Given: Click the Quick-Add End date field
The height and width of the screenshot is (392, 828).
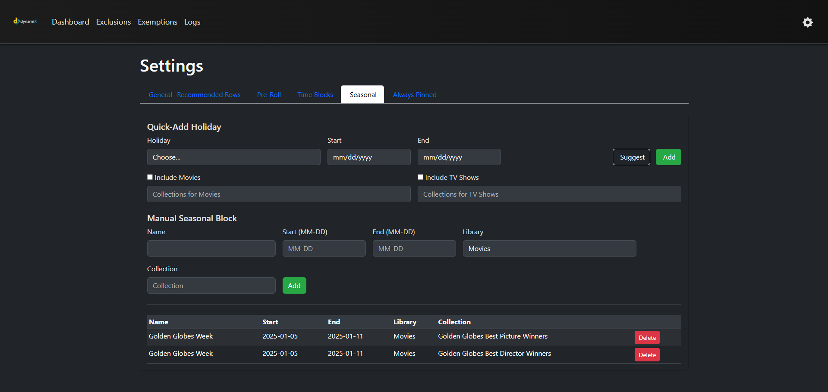Looking at the screenshot, I should [x=459, y=157].
